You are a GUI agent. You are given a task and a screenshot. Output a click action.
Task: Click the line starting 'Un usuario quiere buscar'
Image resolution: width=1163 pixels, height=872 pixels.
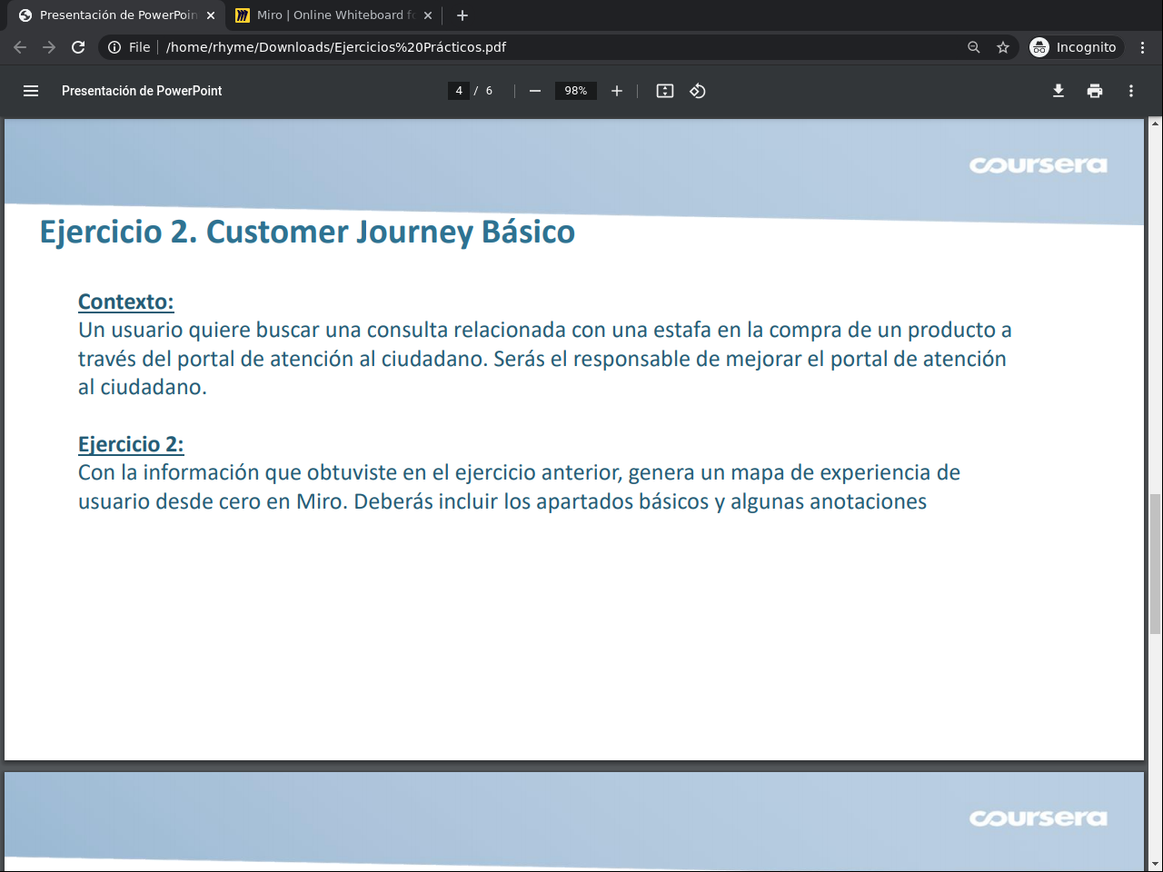click(x=545, y=331)
